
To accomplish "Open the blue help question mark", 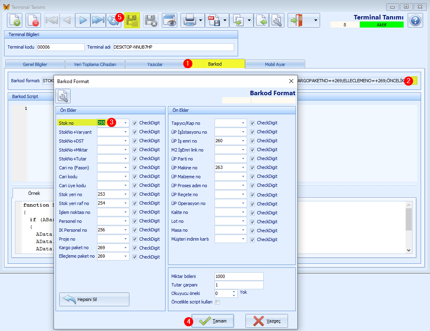I will click(x=415, y=20).
